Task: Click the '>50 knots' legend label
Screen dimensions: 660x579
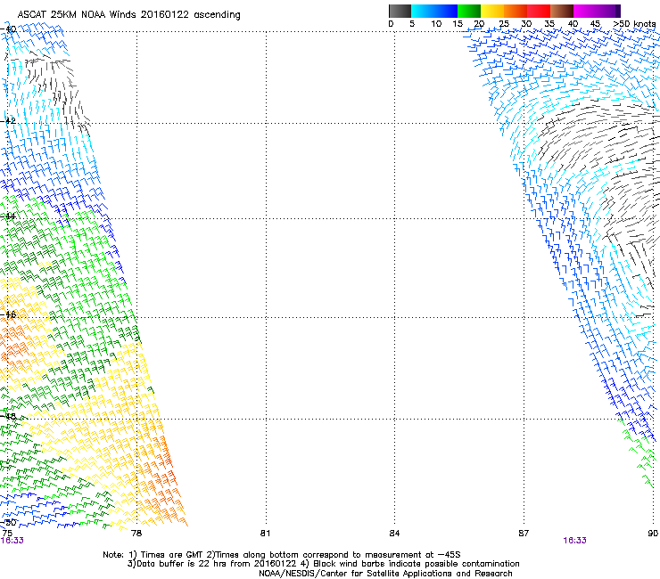Action: pyautogui.click(x=634, y=24)
